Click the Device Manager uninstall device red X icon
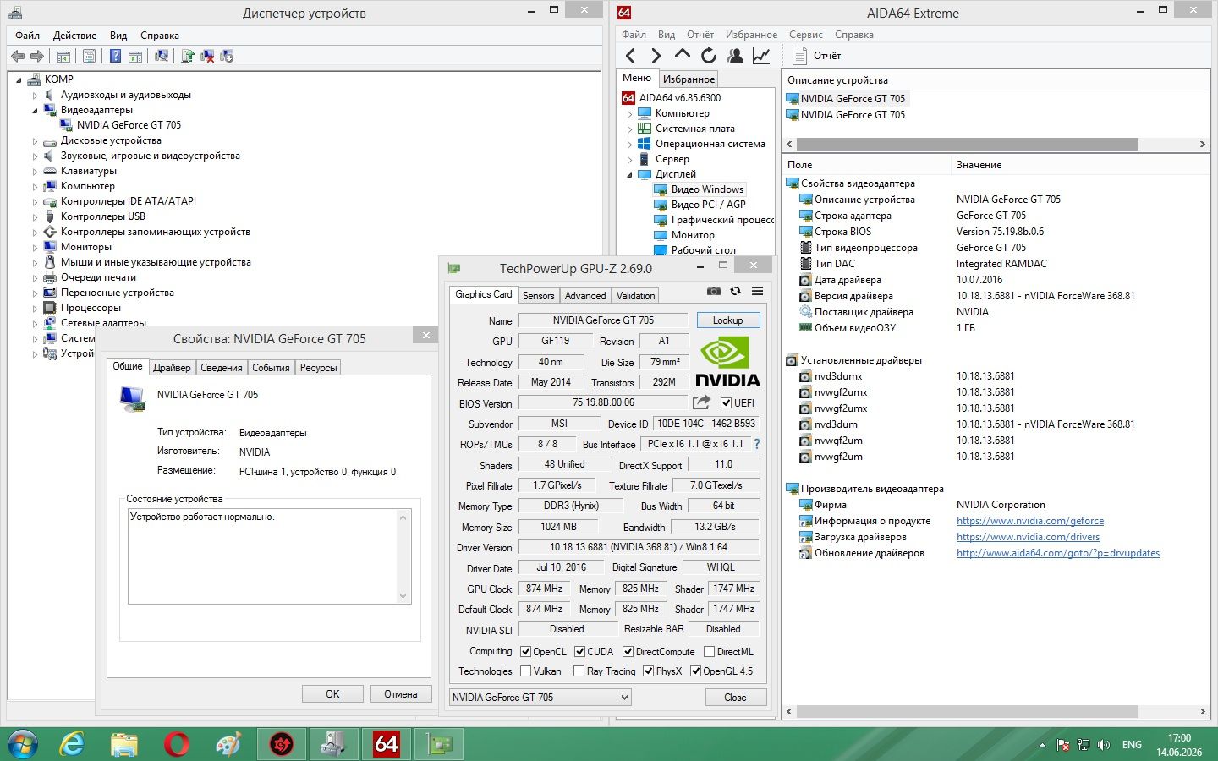This screenshot has height=761, width=1218. coord(207,56)
